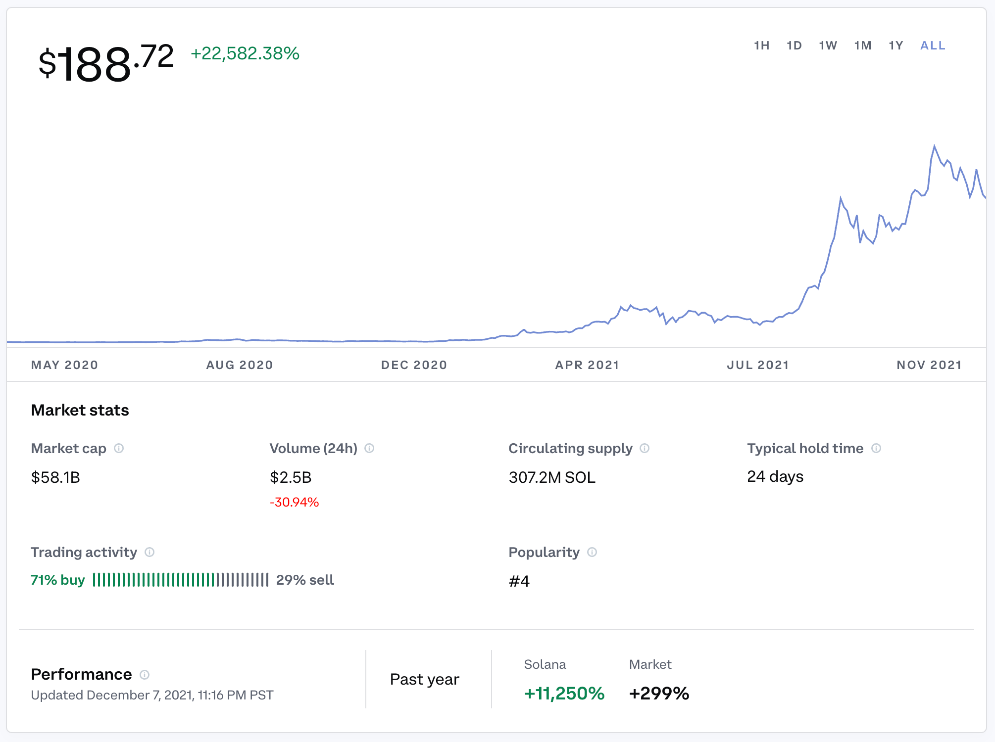Select the ALL time range
The width and height of the screenshot is (995, 742).
click(x=933, y=46)
